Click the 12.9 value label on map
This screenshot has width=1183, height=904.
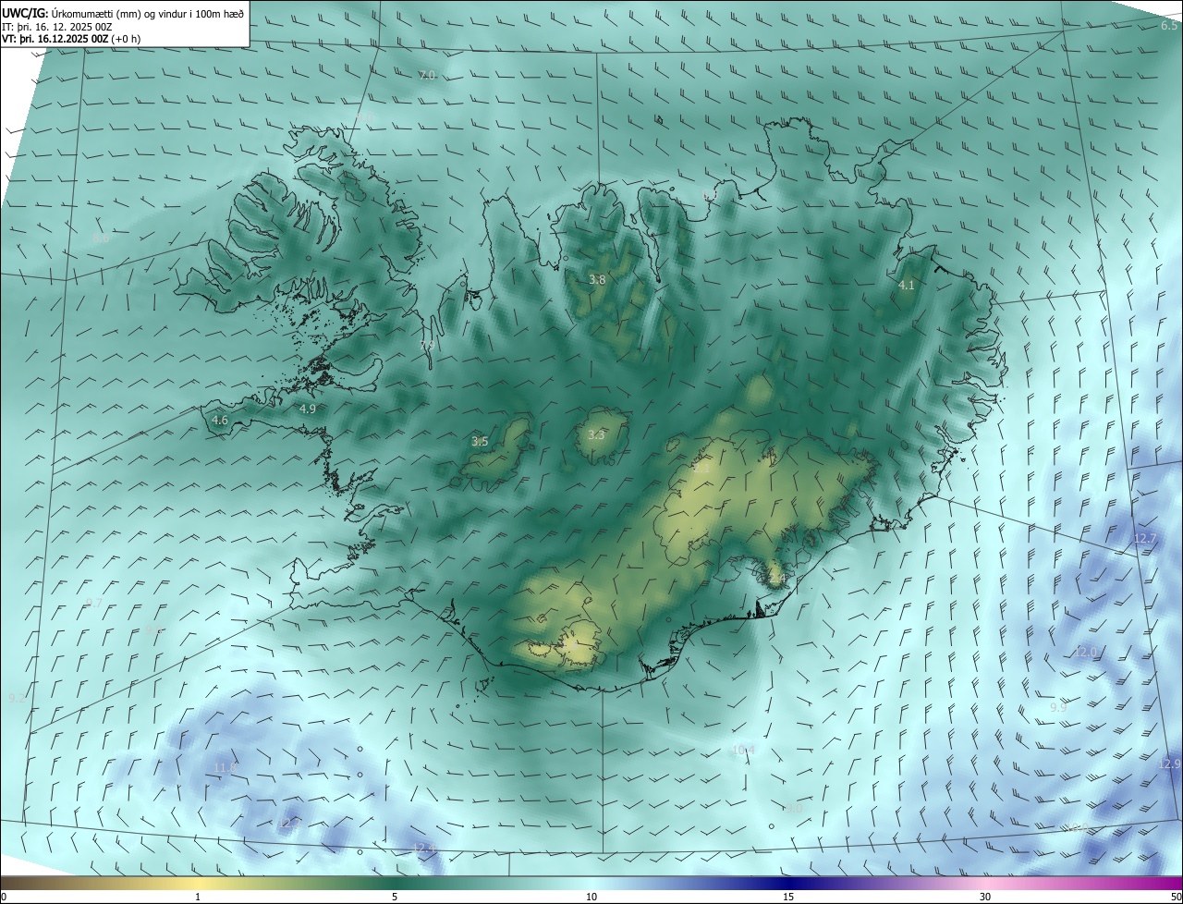(1169, 764)
